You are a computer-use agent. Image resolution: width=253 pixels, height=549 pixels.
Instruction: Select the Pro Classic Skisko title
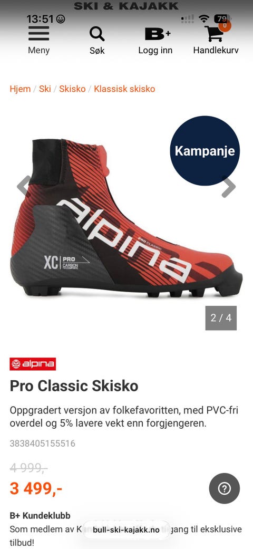[74, 386]
